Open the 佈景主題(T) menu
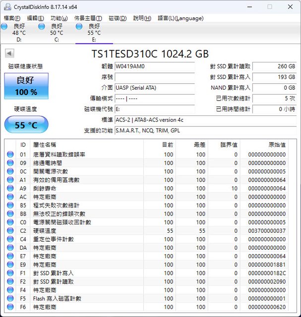Image resolution: width=301 pixels, height=317 pixels. tap(88, 18)
